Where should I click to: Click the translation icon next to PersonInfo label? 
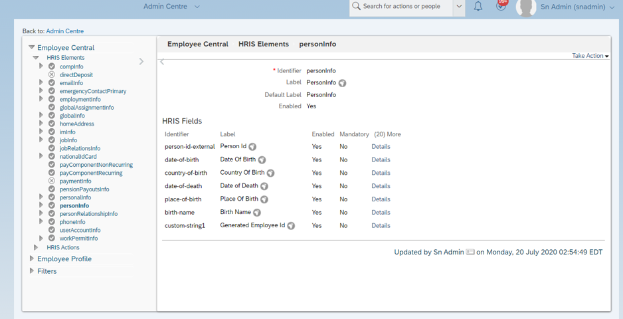(x=343, y=83)
